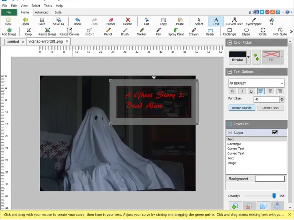Pick the Crayon drawing tool
The height and width of the screenshot is (220, 294).
point(194,32)
